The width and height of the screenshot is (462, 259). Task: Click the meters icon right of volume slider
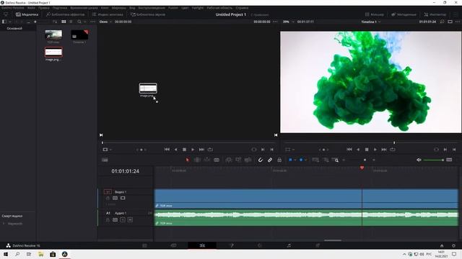pos(449,160)
